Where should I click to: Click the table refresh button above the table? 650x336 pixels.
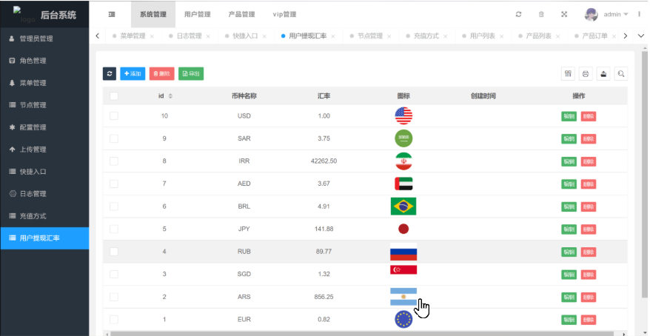pyautogui.click(x=110, y=74)
